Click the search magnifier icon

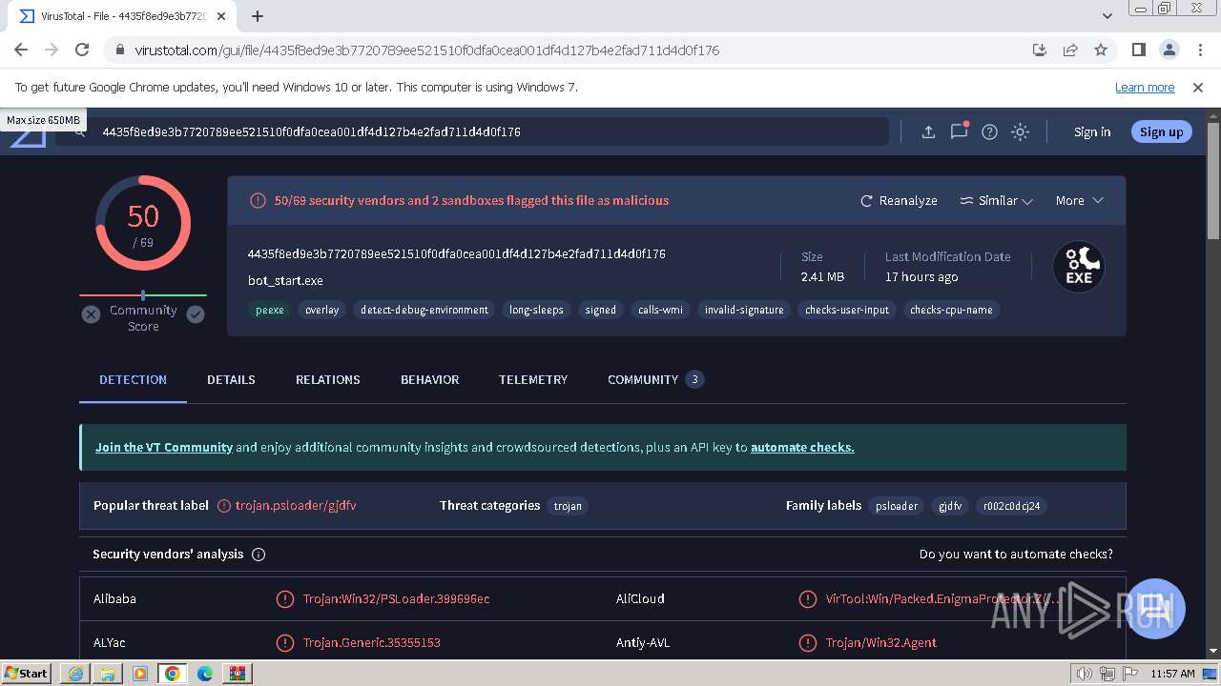click(x=80, y=132)
